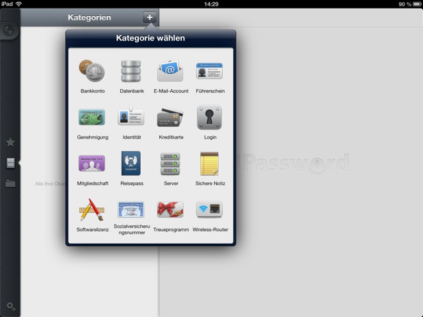This screenshot has width=423, height=317.
Task: Choose the Wireless-Router category
Action: tap(210, 209)
